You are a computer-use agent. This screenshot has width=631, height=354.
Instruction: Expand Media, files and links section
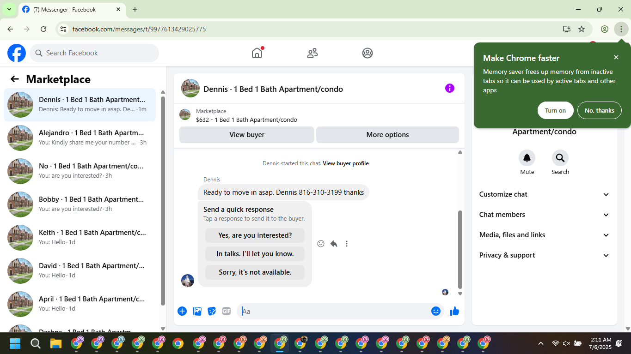pyautogui.click(x=545, y=235)
